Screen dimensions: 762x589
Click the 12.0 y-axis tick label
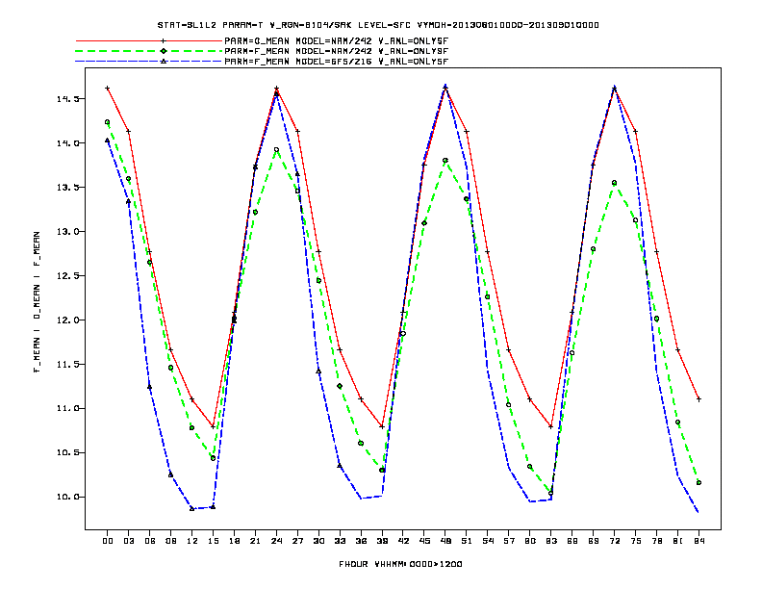[x=67, y=320]
